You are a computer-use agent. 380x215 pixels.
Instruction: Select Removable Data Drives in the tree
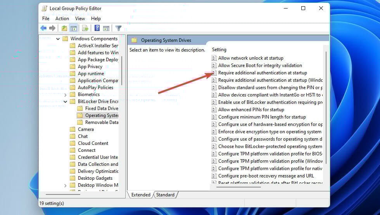[102, 122]
